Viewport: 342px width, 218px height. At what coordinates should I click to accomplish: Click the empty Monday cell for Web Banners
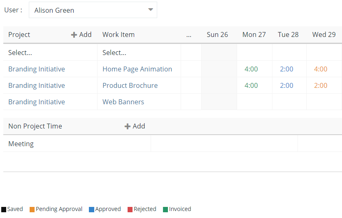pyautogui.click(x=254, y=102)
